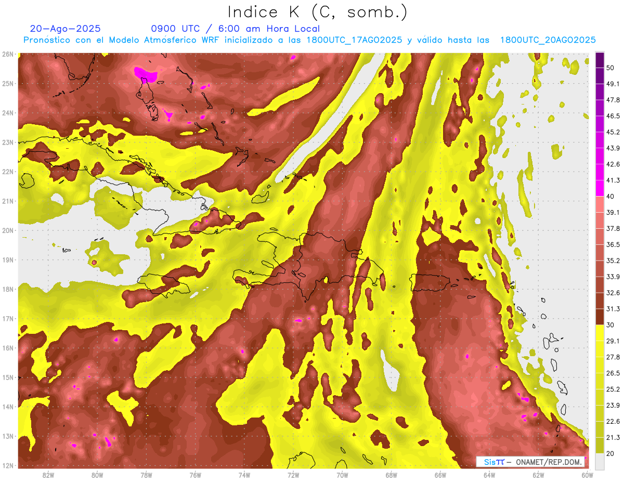Click the longitude label "82W"

click(48, 475)
